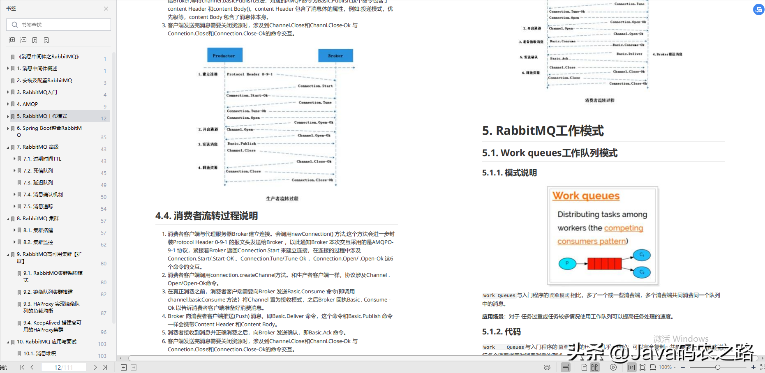Switch to double page view
Image resolution: width=765 pixels, height=373 pixels.
595,367
